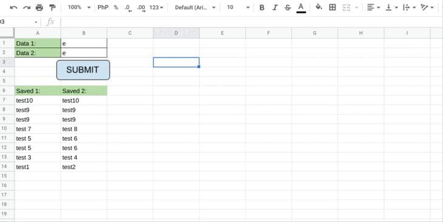Select column D header

[177, 33]
